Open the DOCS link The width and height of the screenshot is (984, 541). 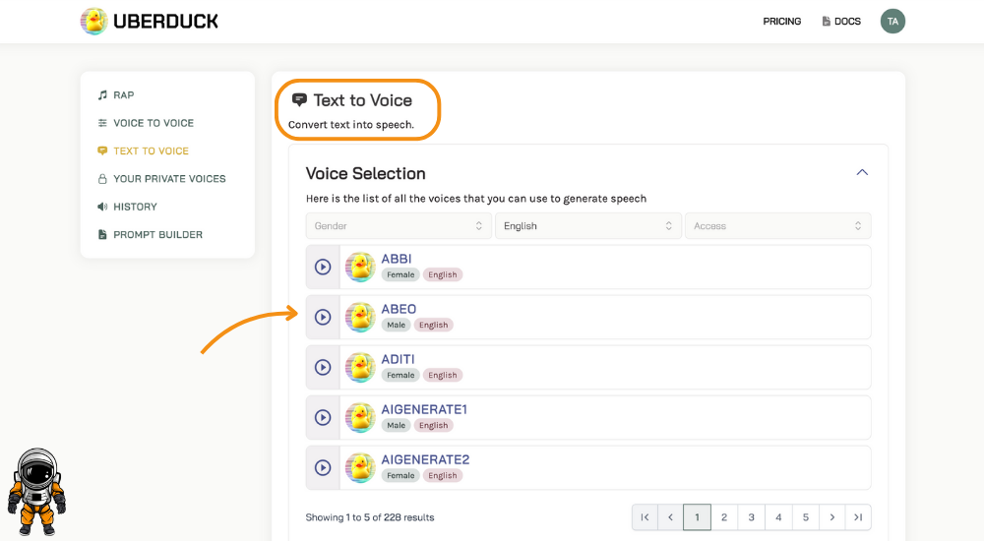click(847, 22)
